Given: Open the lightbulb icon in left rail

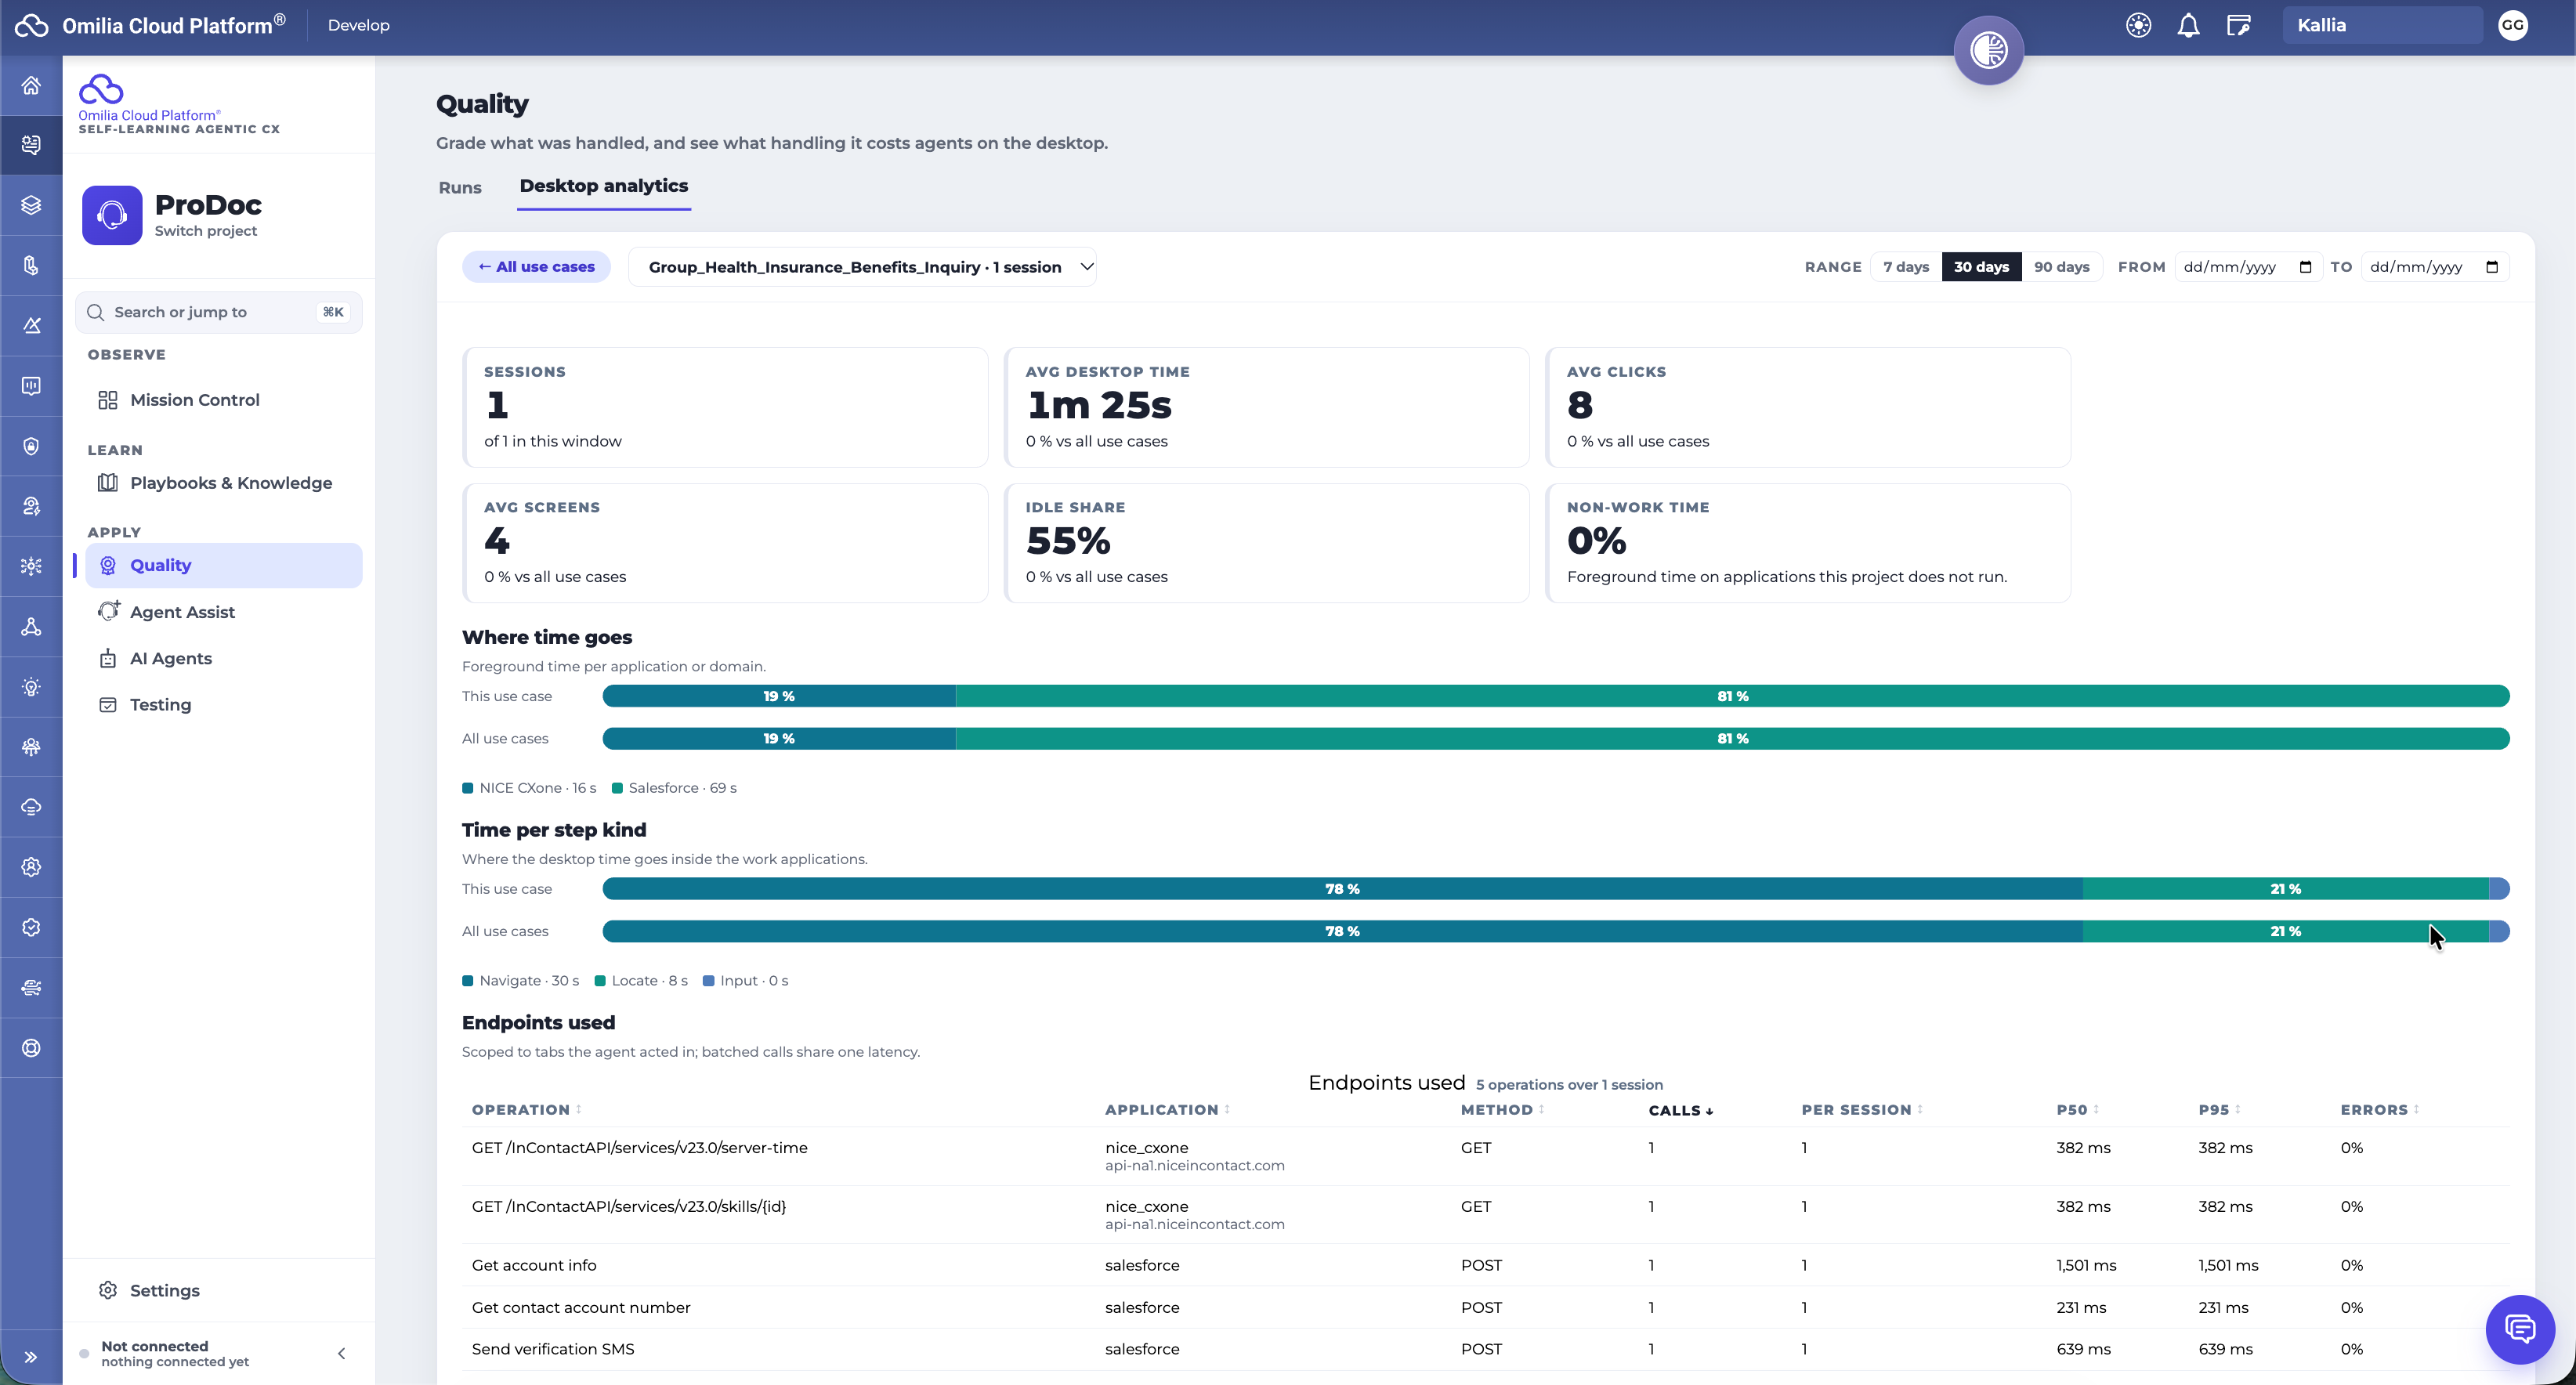Looking at the screenshot, I should tap(31, 687).
